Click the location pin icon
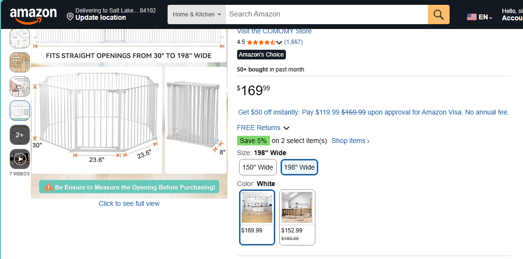Viewport: 523px width, 259px height. tap(70, 17)
